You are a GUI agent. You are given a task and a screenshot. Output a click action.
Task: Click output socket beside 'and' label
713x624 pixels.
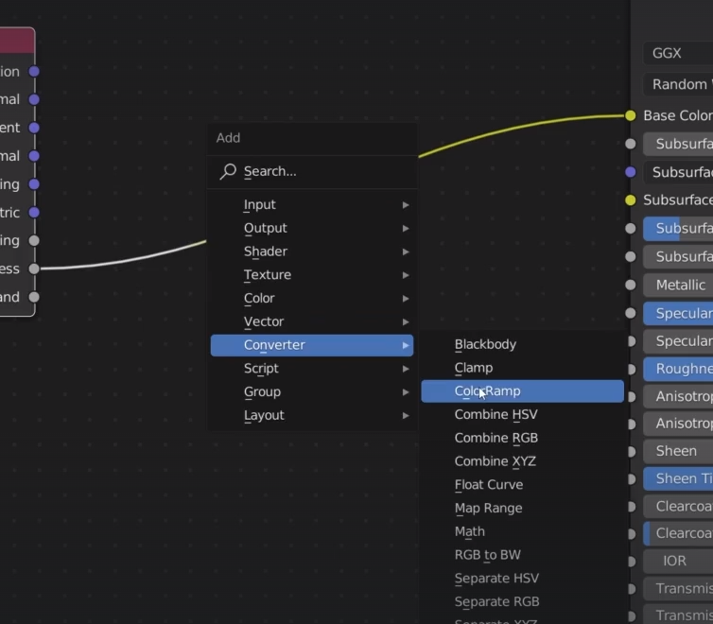coord(34,297)
